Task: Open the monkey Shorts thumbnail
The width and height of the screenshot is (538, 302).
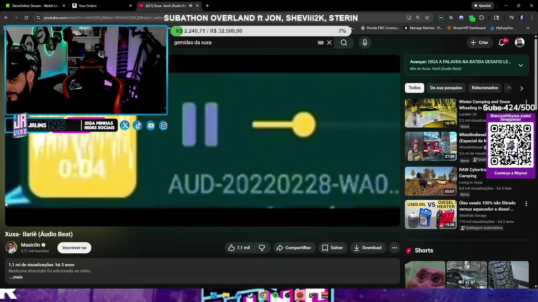Action: 425,275
